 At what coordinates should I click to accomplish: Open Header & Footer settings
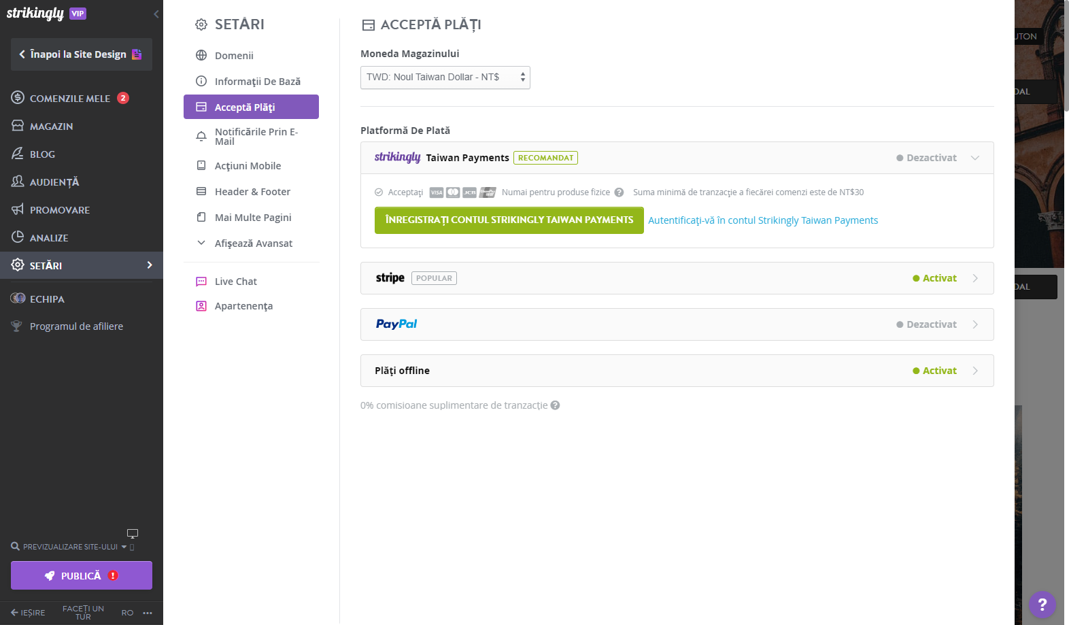pyautogui.click(x=252, y=191)
